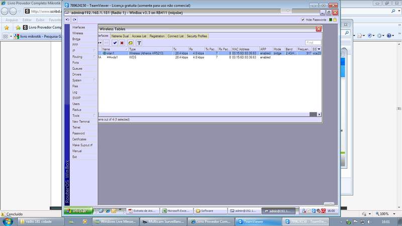Screen dimensions: 402x226
Task: Click the Filter funnel icon
Action: (x=139, y=43)
